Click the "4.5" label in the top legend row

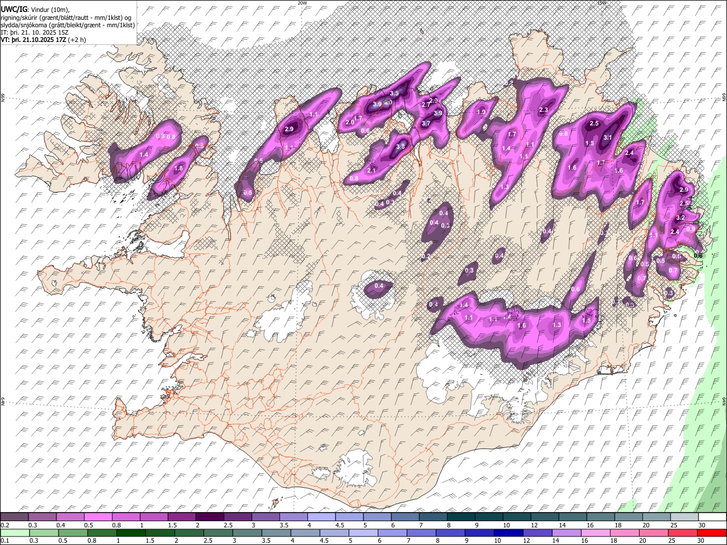pyautogui.click(x=340, y=525)
